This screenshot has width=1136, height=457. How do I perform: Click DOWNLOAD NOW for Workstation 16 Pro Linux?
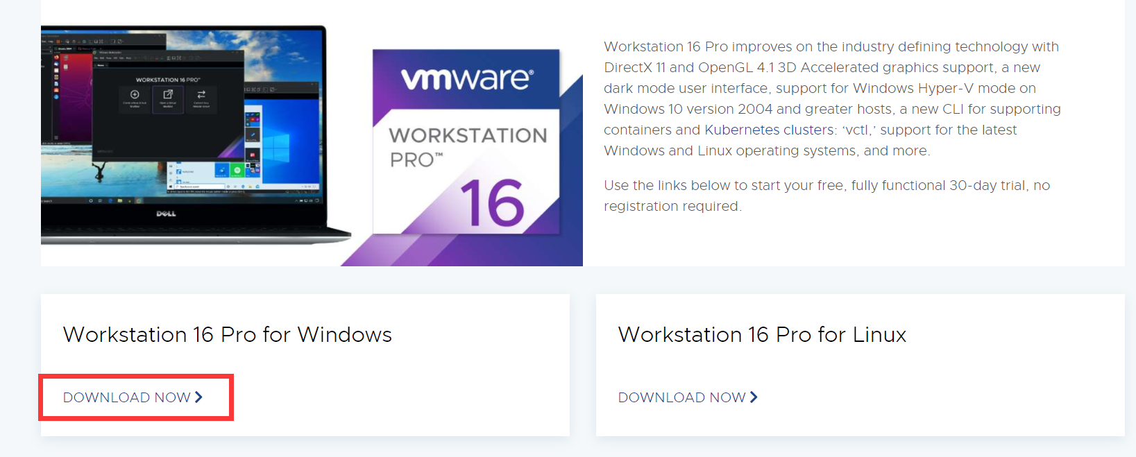[688, 397]
